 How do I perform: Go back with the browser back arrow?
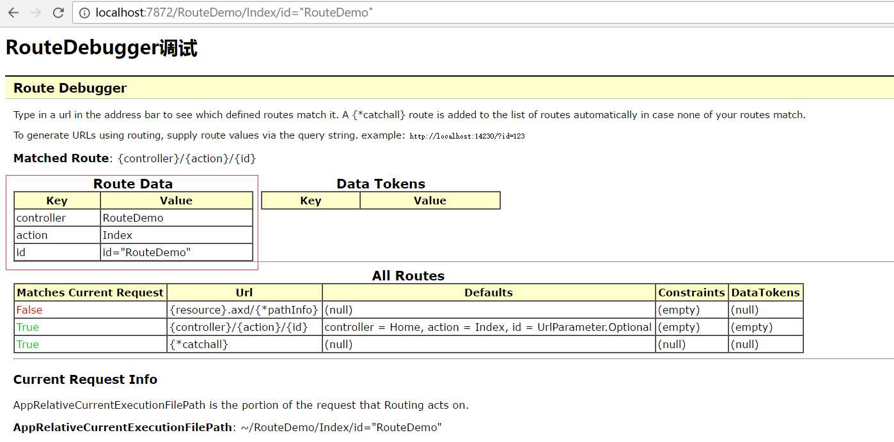(x=13, y=12)
